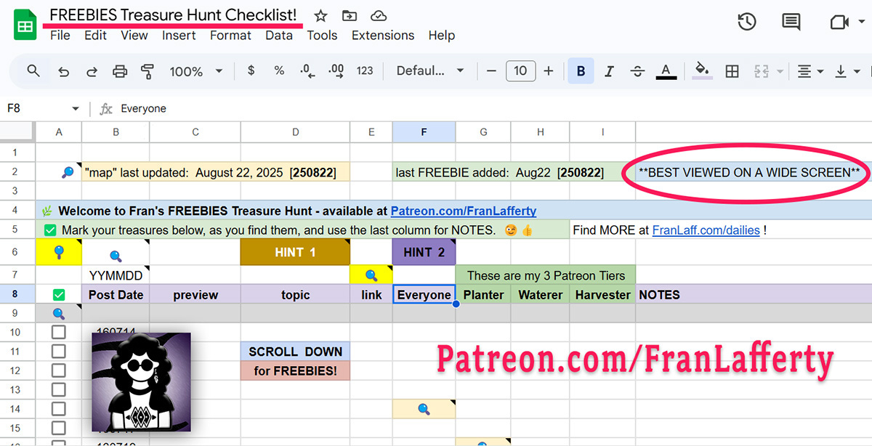Increase decimal places button
This screenshot has height=446, width=872.
point(336,70)
